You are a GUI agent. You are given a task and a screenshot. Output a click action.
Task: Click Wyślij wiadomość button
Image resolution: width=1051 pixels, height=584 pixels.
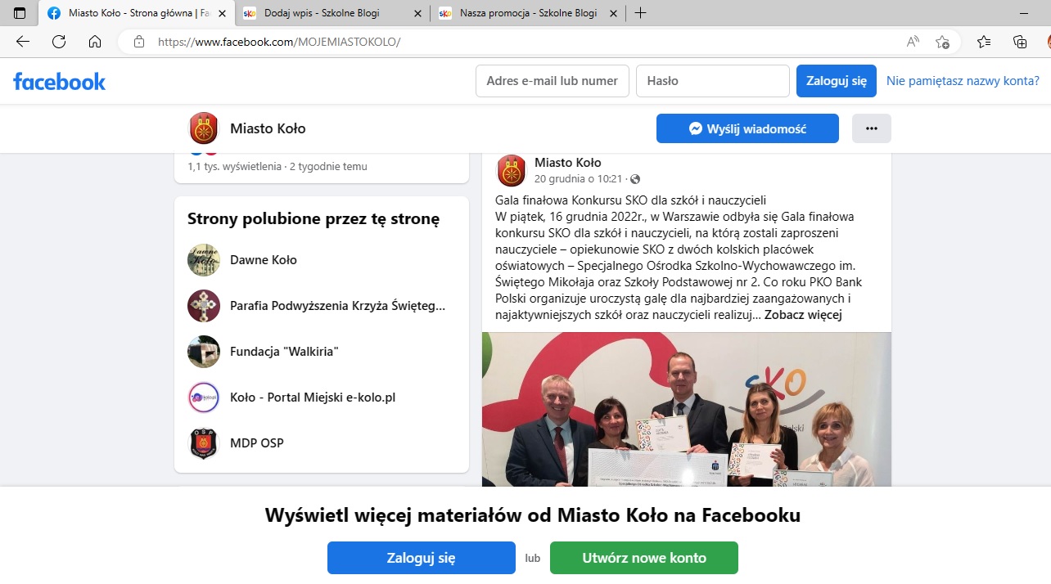[747, 128]
